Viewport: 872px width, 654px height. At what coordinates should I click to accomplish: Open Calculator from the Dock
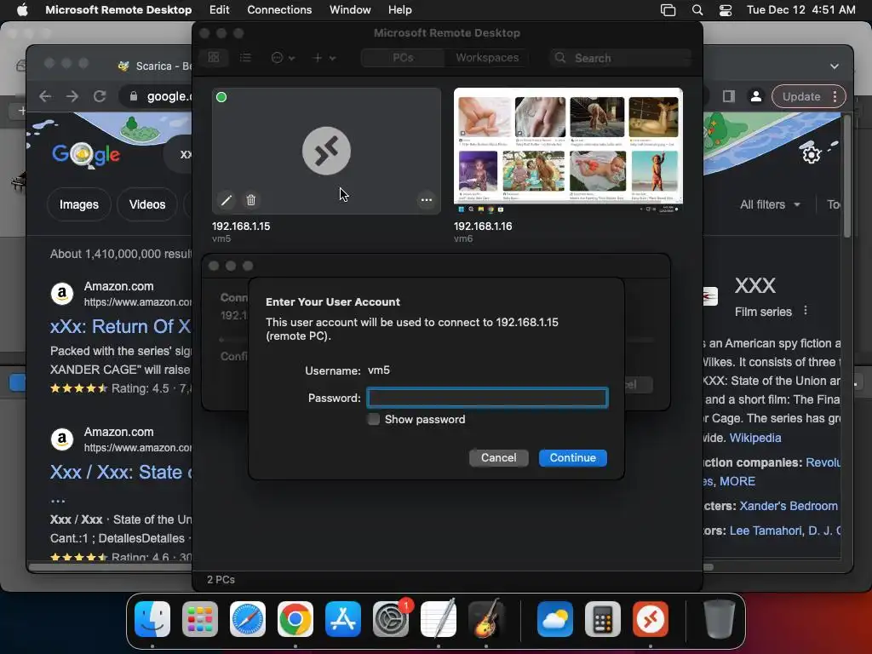[603, 619]
